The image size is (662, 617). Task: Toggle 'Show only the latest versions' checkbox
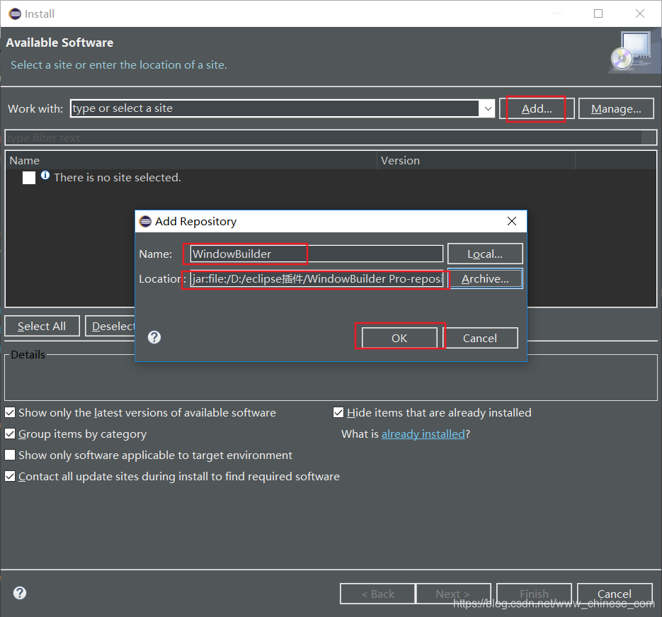10,412
